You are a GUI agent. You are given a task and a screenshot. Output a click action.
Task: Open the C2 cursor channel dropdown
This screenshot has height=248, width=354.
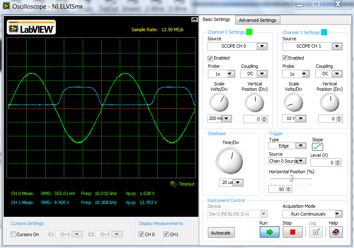tap(109, 234)
